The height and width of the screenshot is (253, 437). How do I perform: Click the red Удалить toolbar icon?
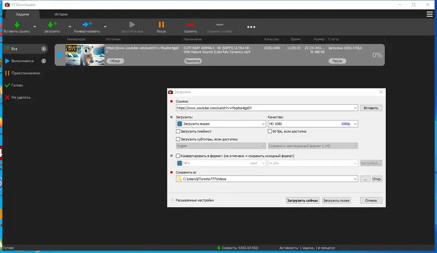pyautogui.click(x=190, y=25)
